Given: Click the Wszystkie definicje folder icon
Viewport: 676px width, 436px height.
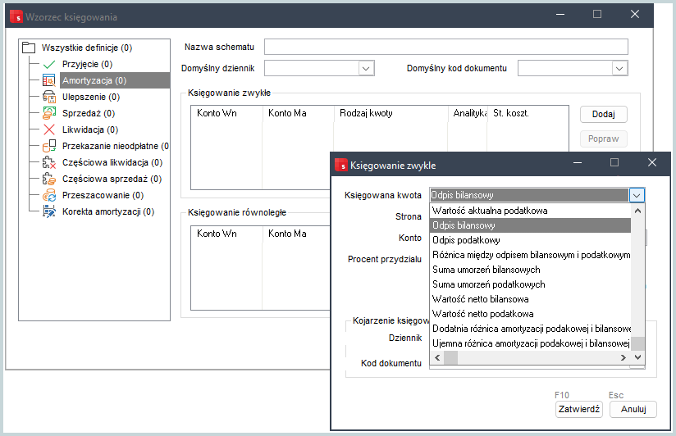Looking at the screenshot, I should point(29,48).
